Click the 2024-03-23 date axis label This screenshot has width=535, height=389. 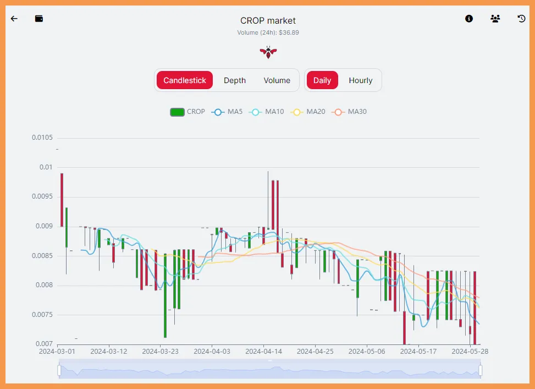[161, 352]
